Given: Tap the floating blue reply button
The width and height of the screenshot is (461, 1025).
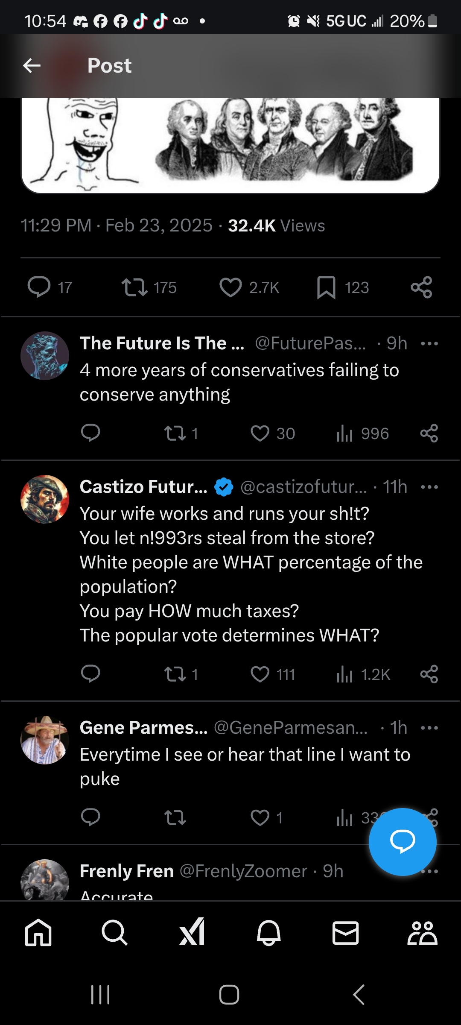Looking at the screenshot, I should (x=402, y=842).
